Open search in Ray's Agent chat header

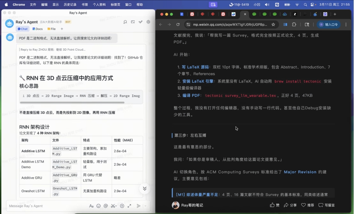(x=125, y=22)
